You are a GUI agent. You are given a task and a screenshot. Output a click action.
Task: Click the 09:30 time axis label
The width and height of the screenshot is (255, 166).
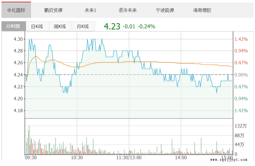pyautogui.click(x=31, y=158)
